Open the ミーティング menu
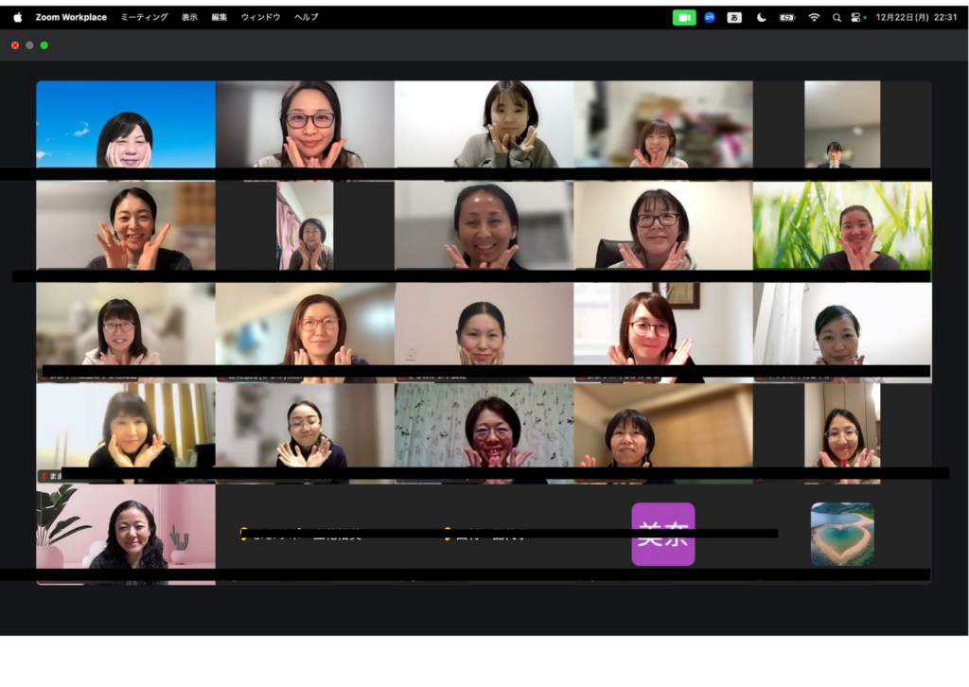 [144, 17]
